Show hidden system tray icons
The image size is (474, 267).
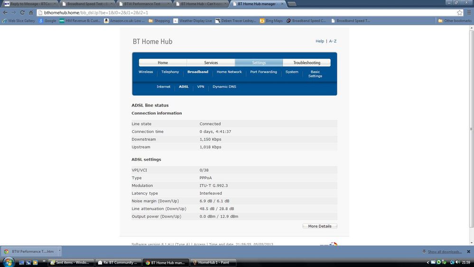click(428, 262)
